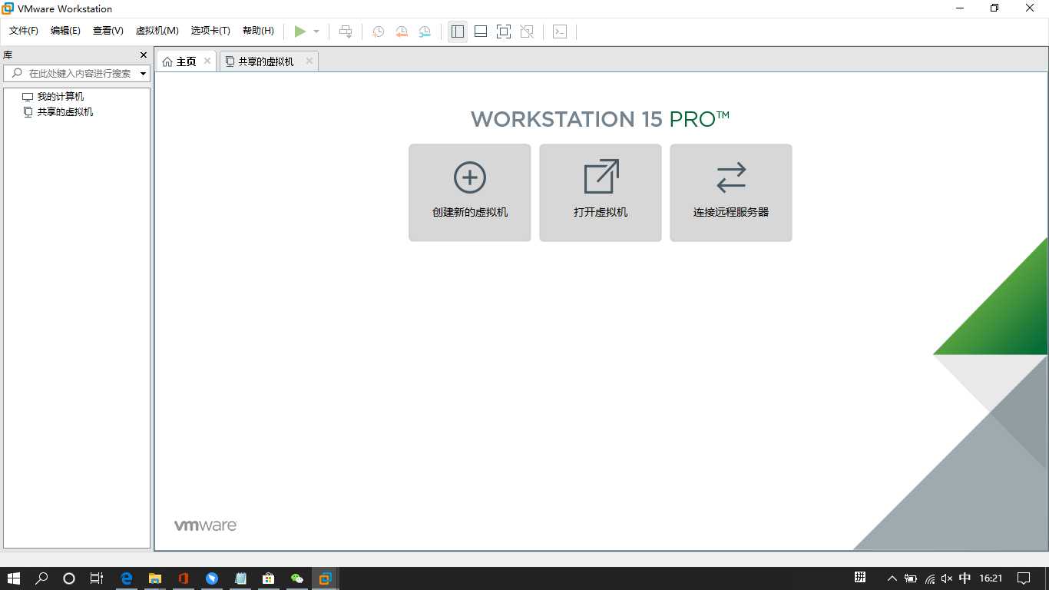Open the blue bird app on taskbar
The height and width of the screenshot is (590, 1049).
(212, 578)
